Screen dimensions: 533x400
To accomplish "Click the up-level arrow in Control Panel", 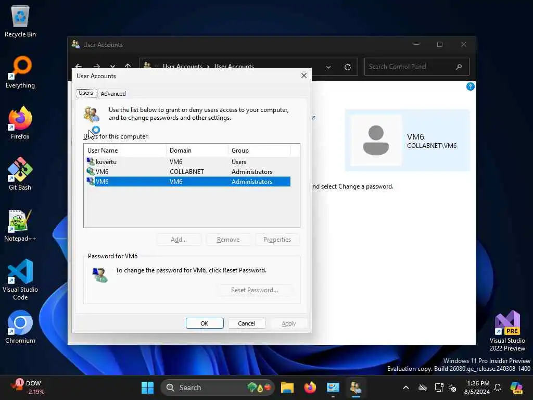I will (128, 66).
